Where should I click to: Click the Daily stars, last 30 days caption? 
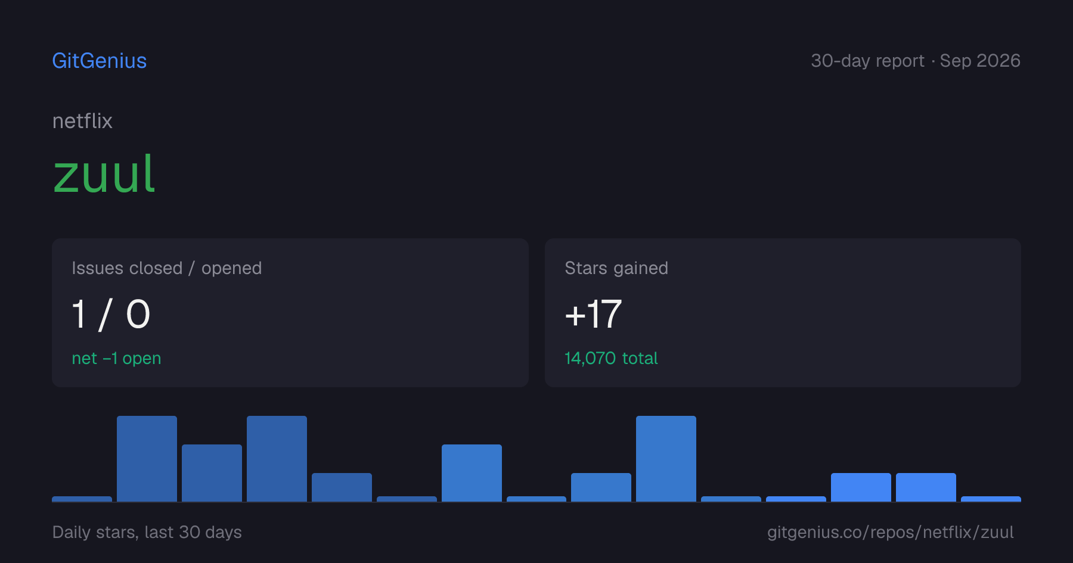(147, 532)
